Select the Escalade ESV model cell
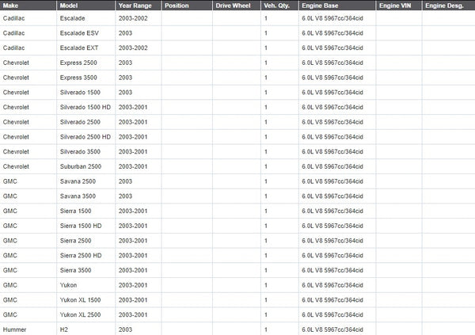 click(79, 32)
